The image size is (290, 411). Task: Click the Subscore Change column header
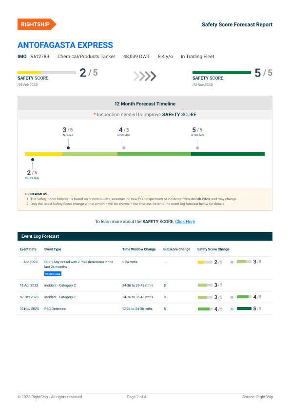176,249
